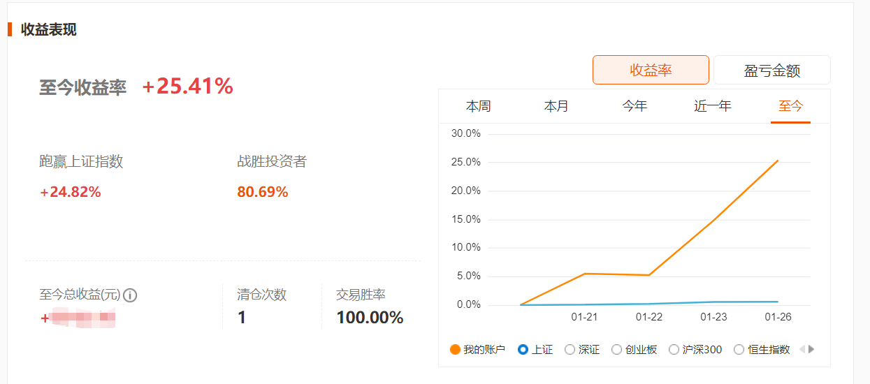870x384 pixels.
Task: Select the 创业板 radio button
Action: coord(616,350)
